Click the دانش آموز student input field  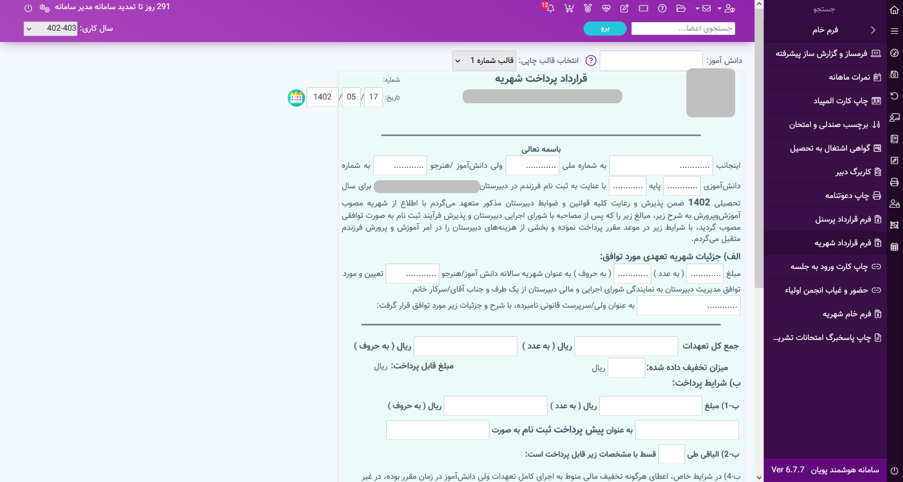651,61
